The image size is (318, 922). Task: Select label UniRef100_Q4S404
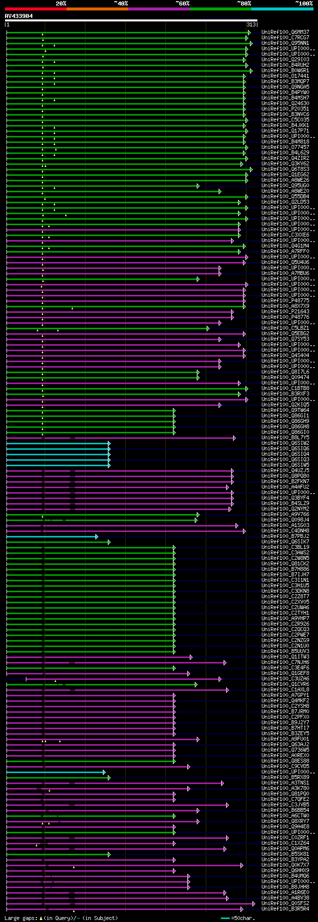(x=285, y=356)
